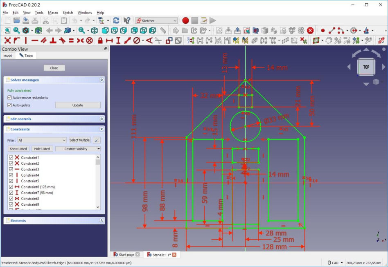This screenshot has width=388, height=267.
Task: Select the diameter constraint tool
Action: [137, 40]
